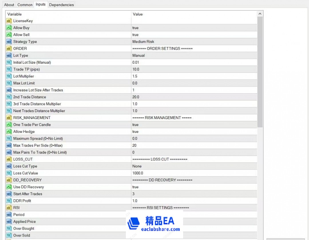Click the Use DD Recovery boolean icon

[x=9, y=187]
